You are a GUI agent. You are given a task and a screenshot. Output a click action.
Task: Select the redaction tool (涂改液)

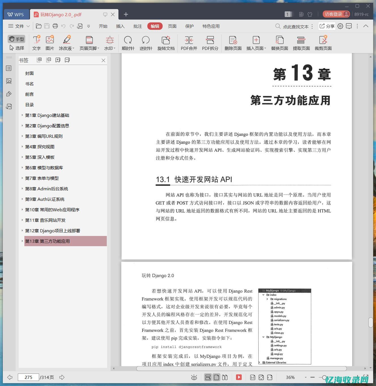[x=67, y=43]
